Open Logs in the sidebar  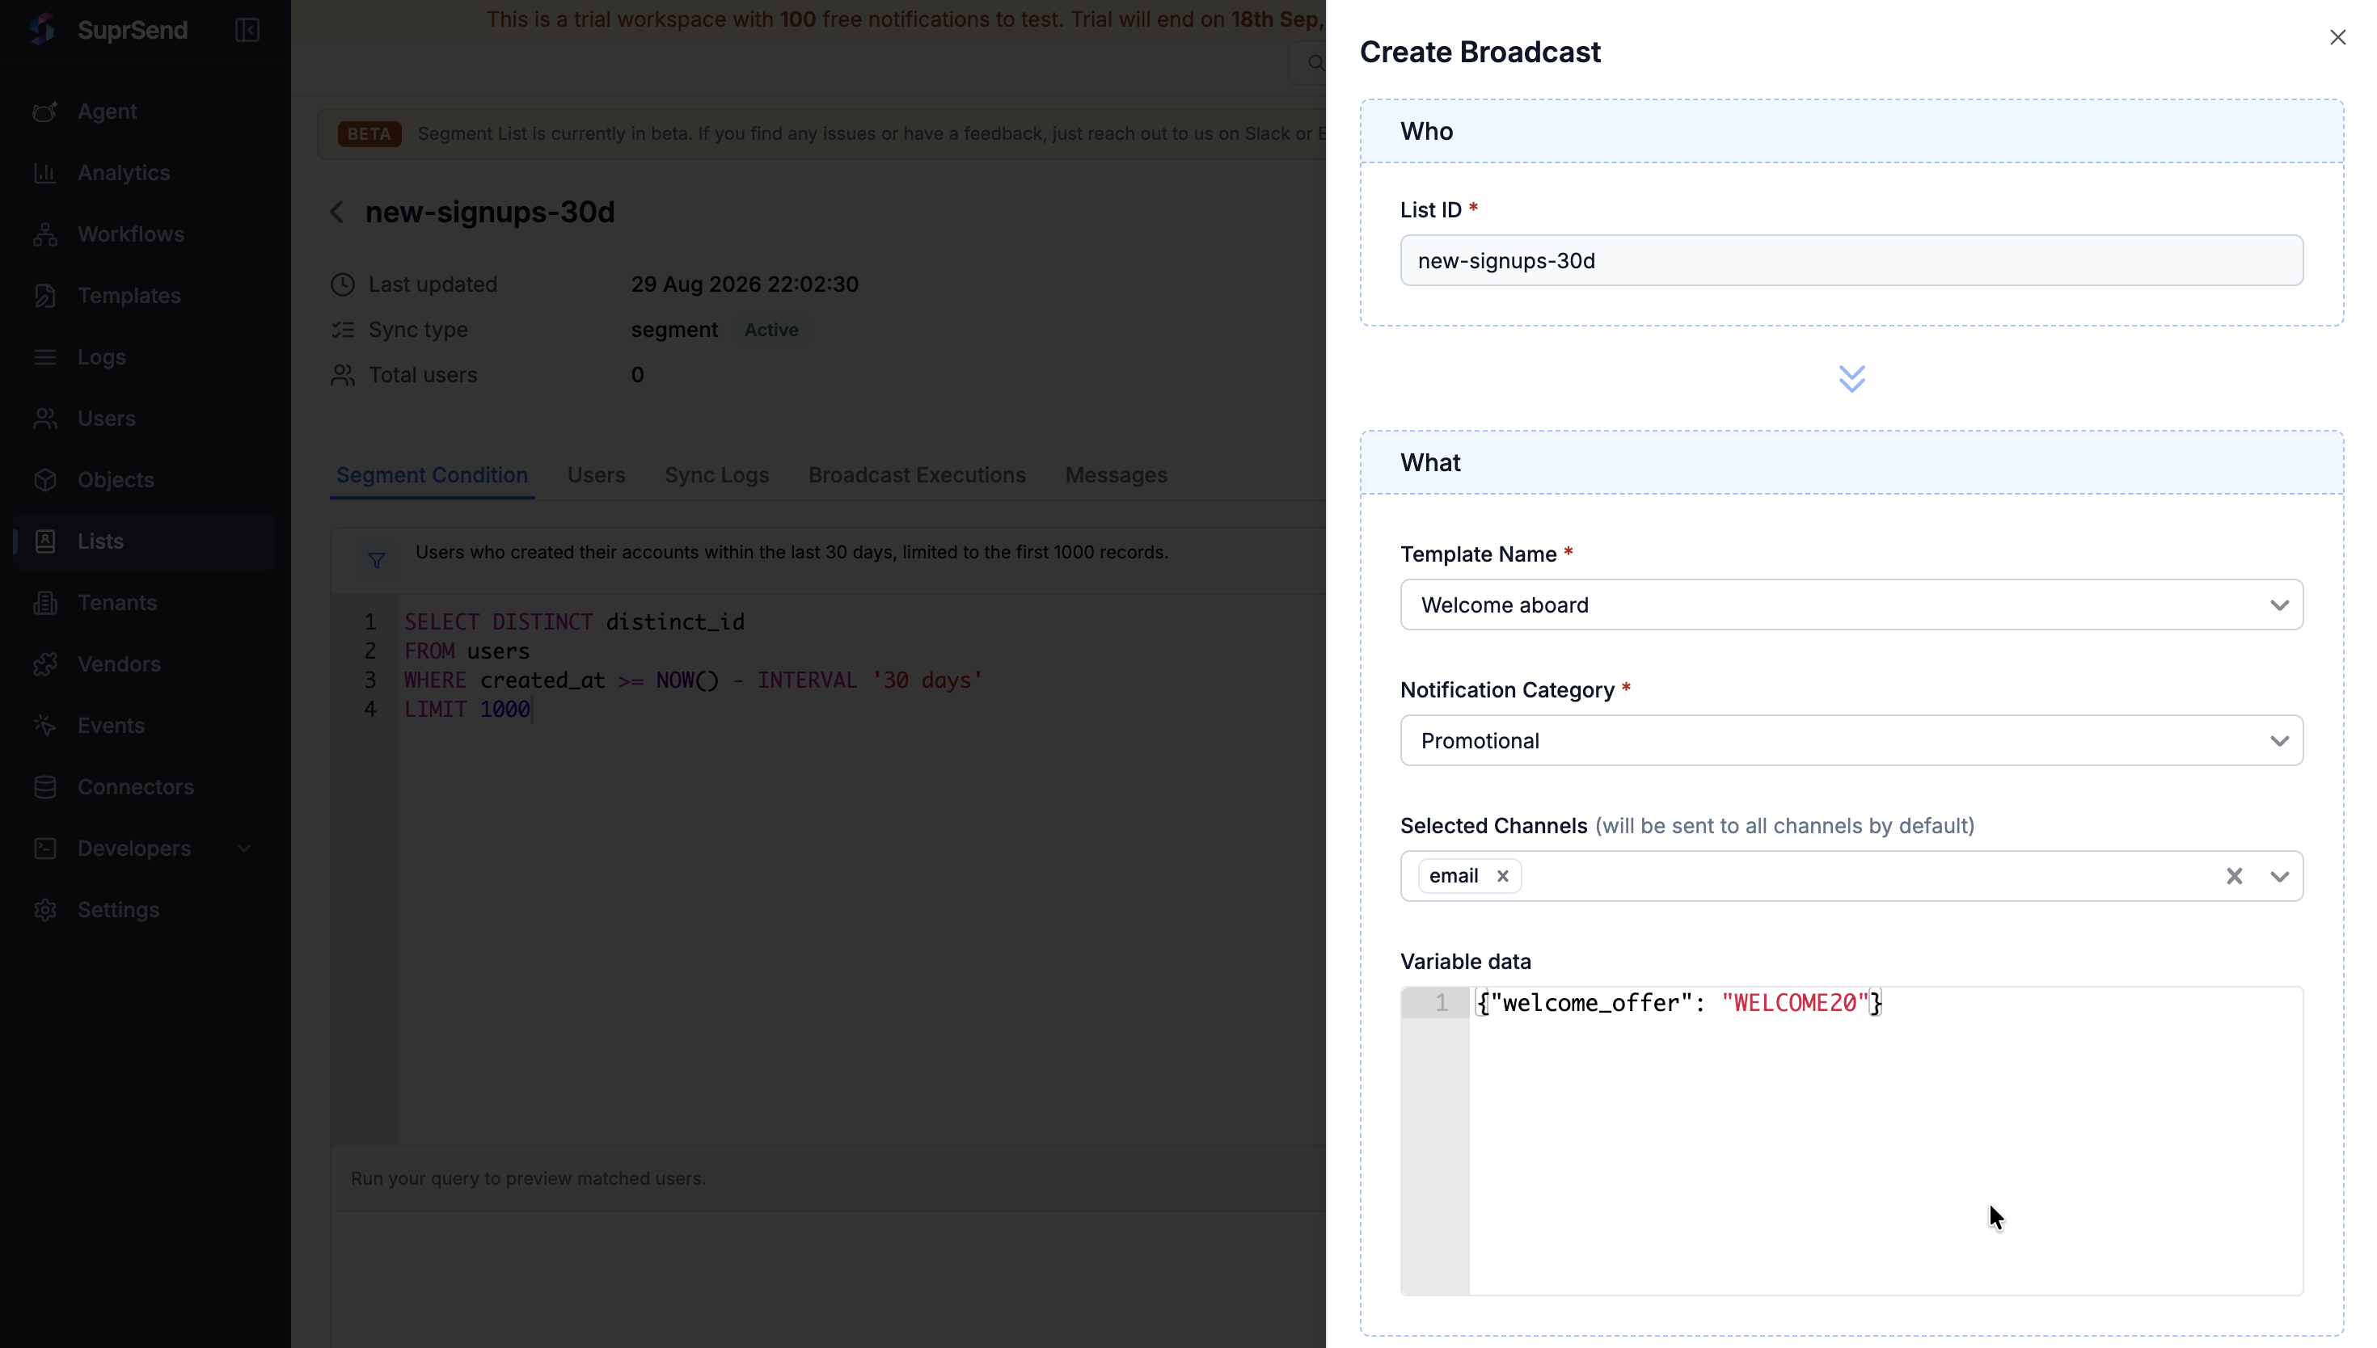coord(146,356)
